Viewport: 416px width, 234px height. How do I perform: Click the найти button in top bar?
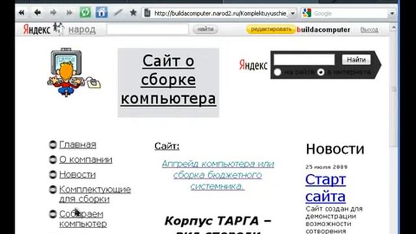tap(205, 29)
